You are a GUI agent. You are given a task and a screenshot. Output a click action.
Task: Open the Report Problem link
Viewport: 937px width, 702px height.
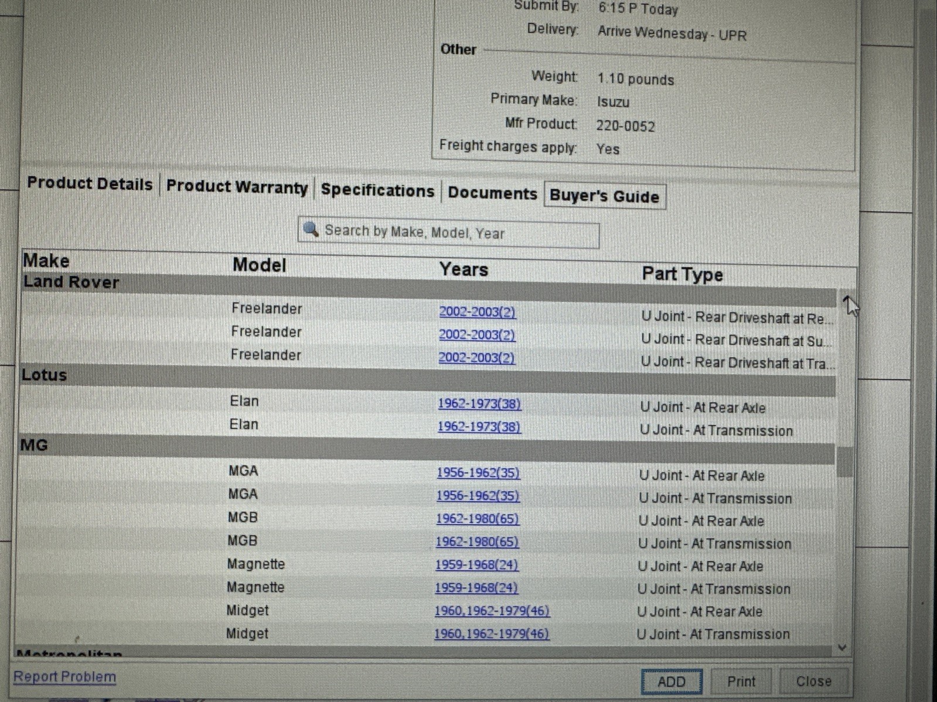coord(64,677)
